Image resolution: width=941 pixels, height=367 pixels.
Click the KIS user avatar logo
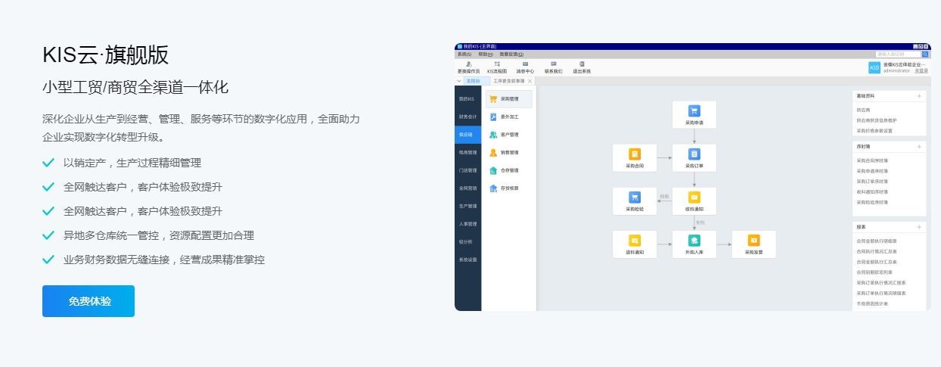click(x=874, y=67)
